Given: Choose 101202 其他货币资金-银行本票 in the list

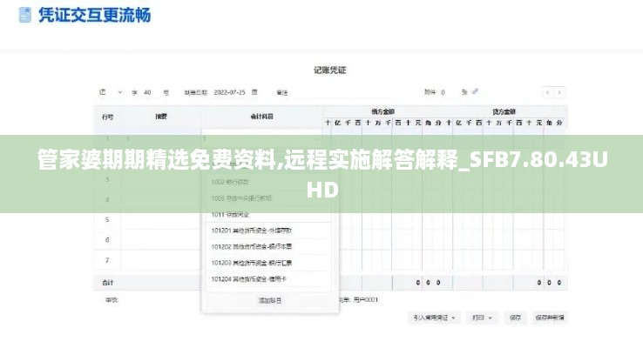Looking at the screenshot, I should tap(268, 246).
